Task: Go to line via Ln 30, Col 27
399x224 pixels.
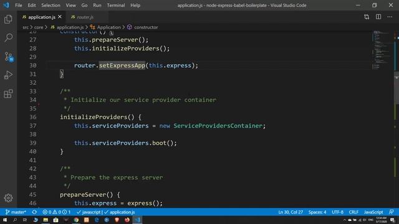Action: click(x=291, y=212)
